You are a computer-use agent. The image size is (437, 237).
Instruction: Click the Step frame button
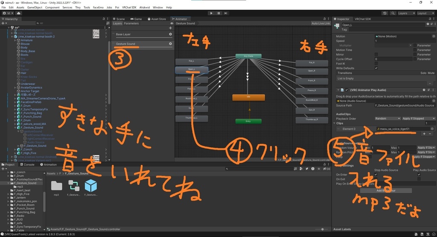tap(226, 13)
